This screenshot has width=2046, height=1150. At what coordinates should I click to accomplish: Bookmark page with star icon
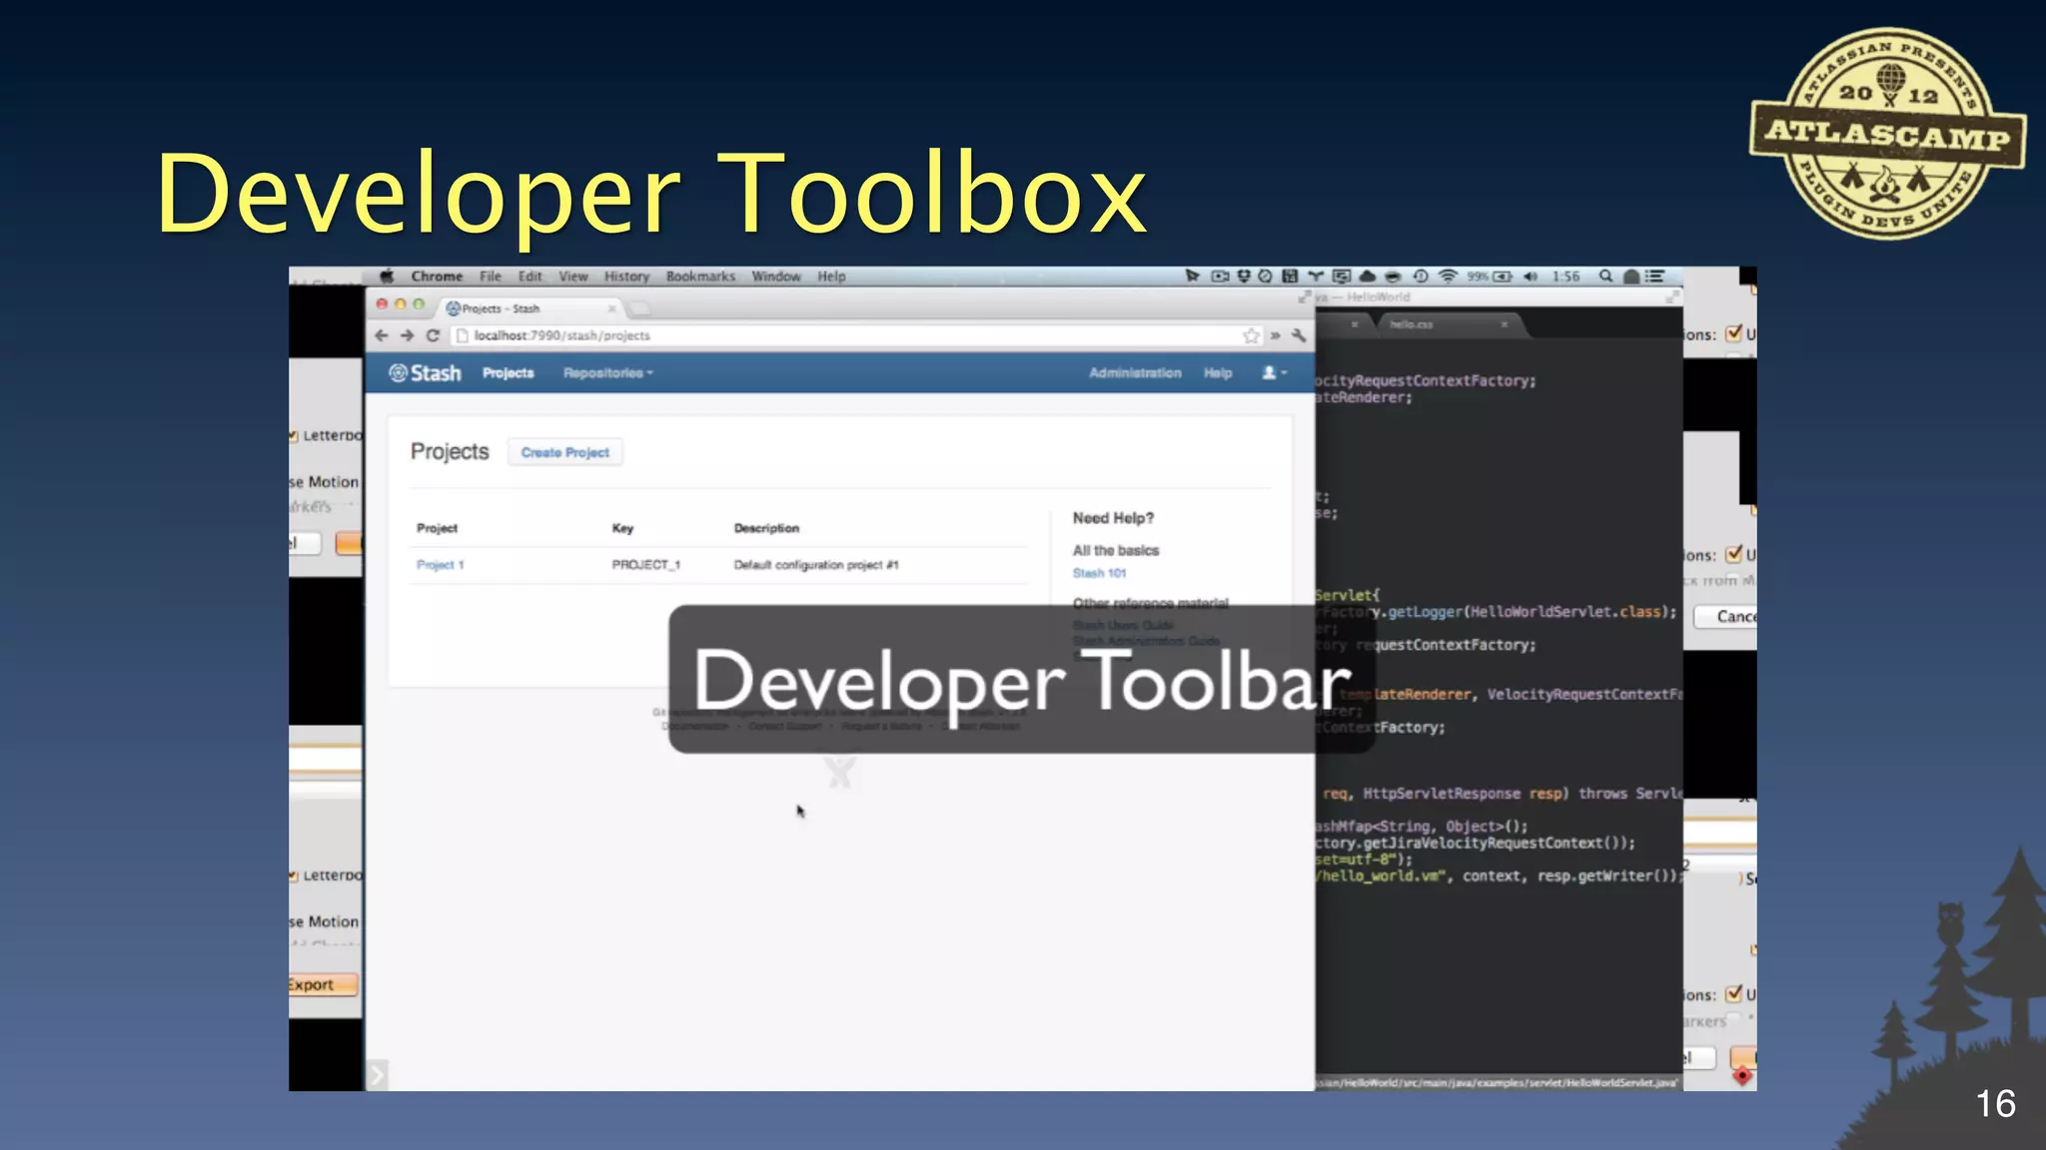click(x=1251, y=335)
